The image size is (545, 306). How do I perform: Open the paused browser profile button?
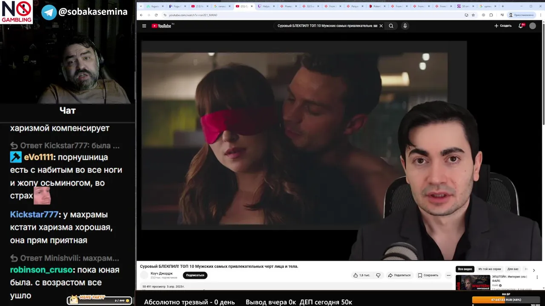coord(522,15)
